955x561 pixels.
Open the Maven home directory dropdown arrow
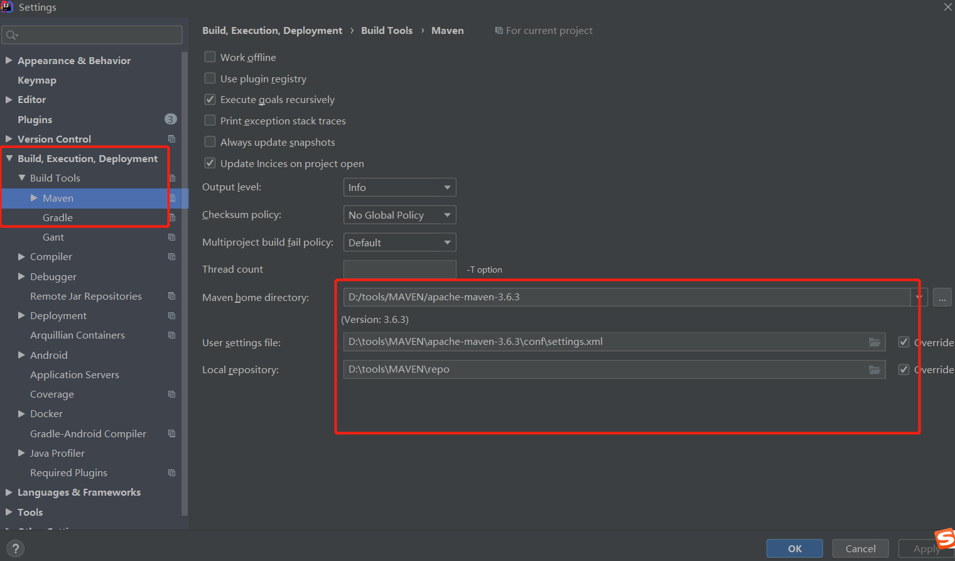[x=919, y=297]
